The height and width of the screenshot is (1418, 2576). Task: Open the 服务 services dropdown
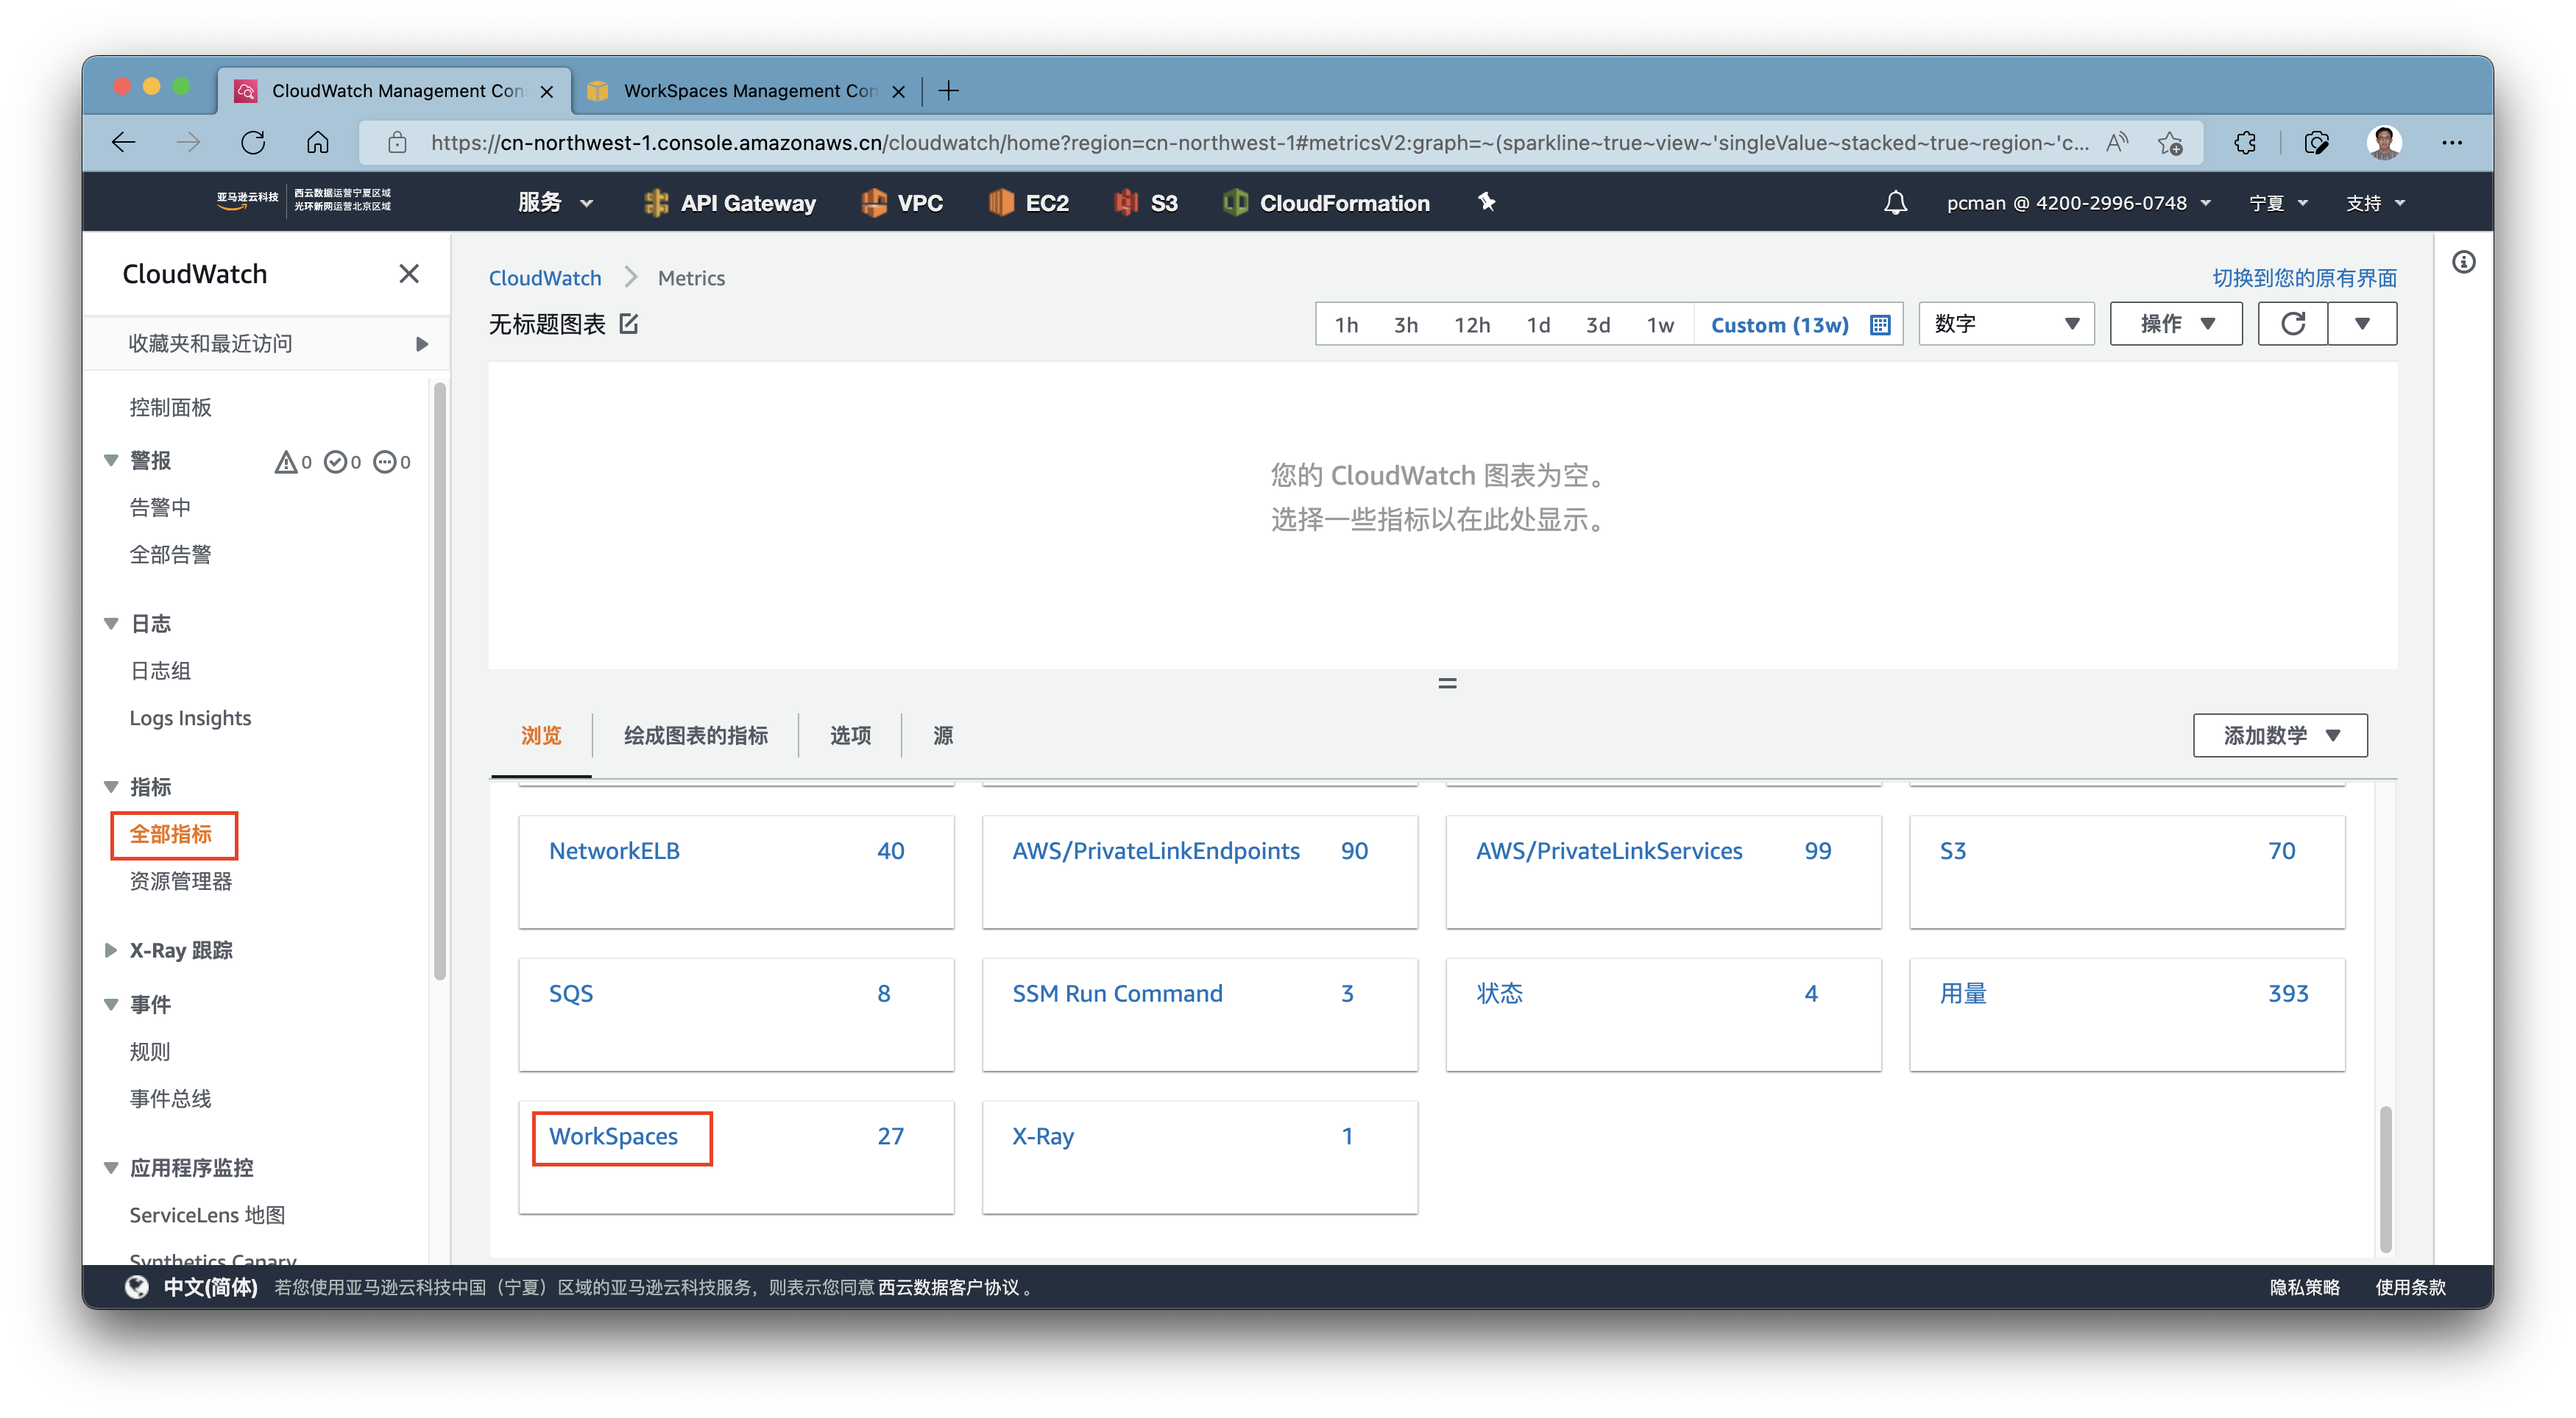click(556, 203)
